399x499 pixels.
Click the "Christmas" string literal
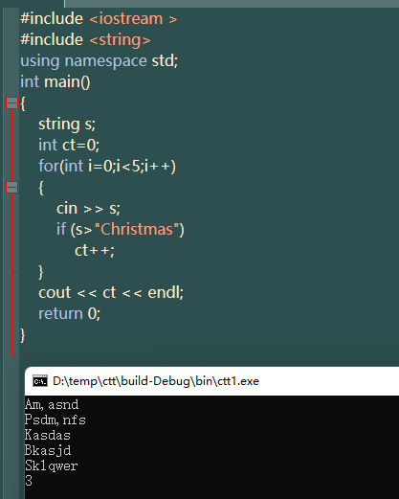pos(137,229)
